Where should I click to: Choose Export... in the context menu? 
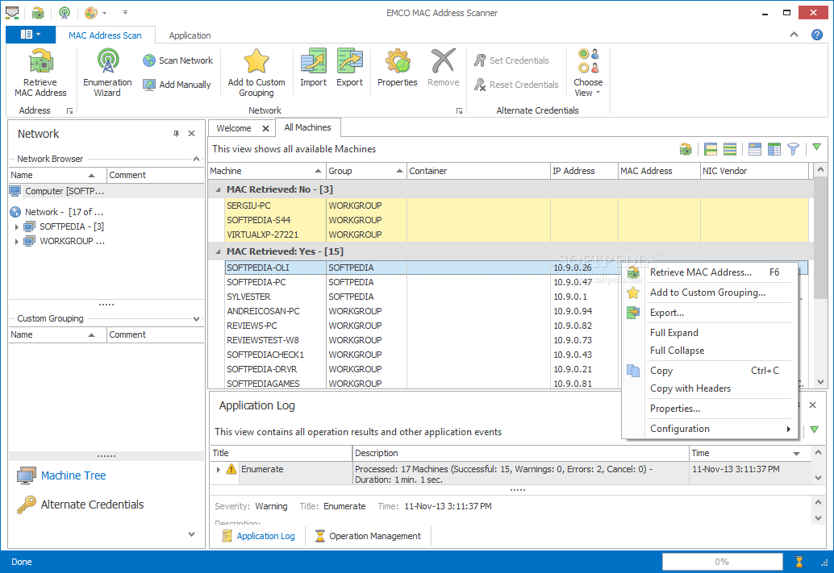point(710,313)
